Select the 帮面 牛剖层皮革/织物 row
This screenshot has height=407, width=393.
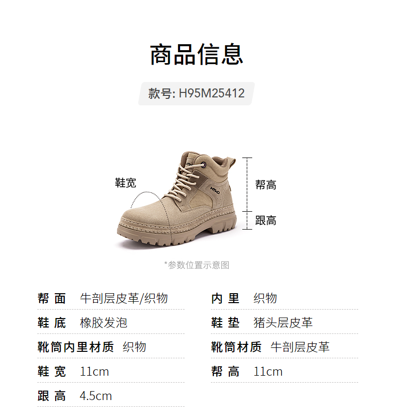click(111, 298)
